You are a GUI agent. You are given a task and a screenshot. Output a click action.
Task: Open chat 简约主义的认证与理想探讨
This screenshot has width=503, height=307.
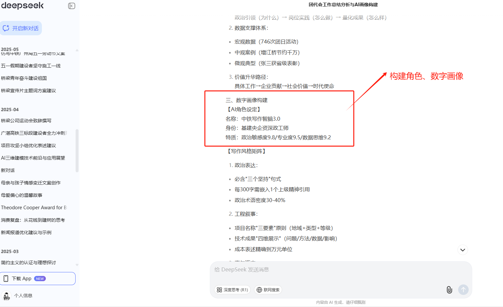tap(28, 263)
